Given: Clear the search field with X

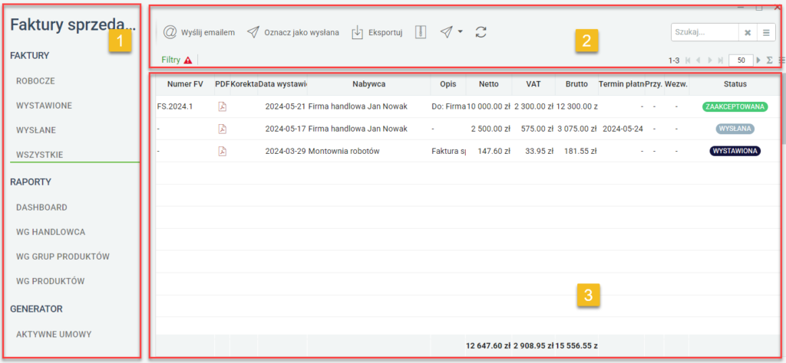Looking at the screenshot, I should coord(748,32).
